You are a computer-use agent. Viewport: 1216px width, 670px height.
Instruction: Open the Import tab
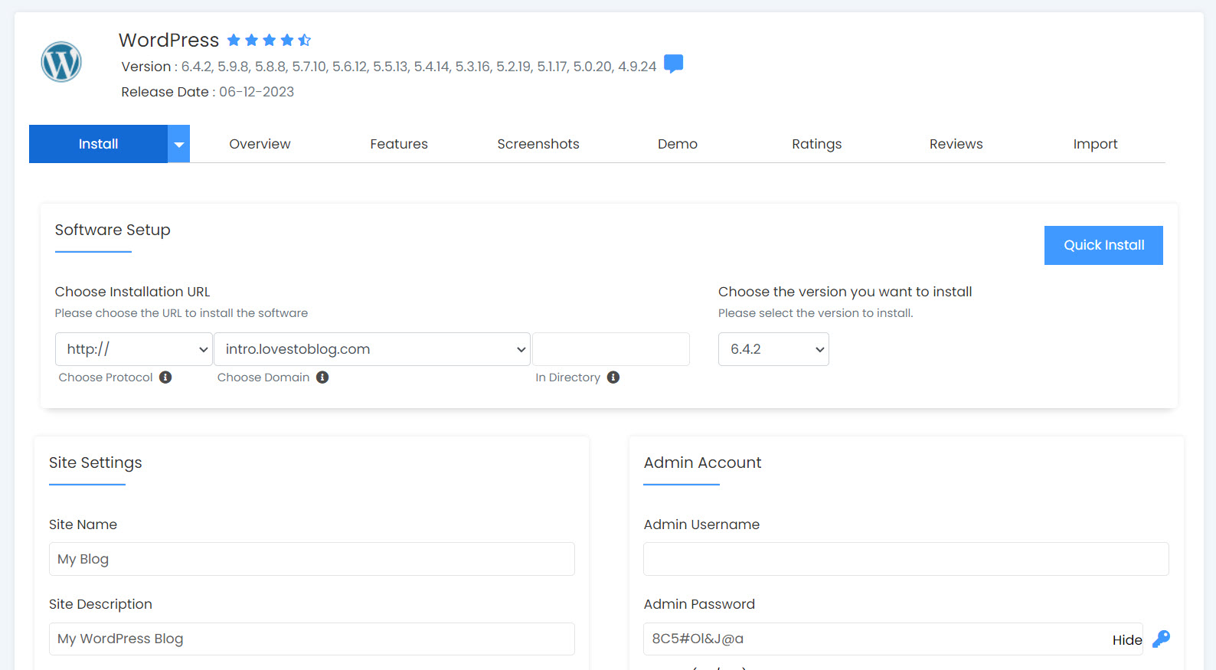pyautogui.click(x=1095, y=144)
